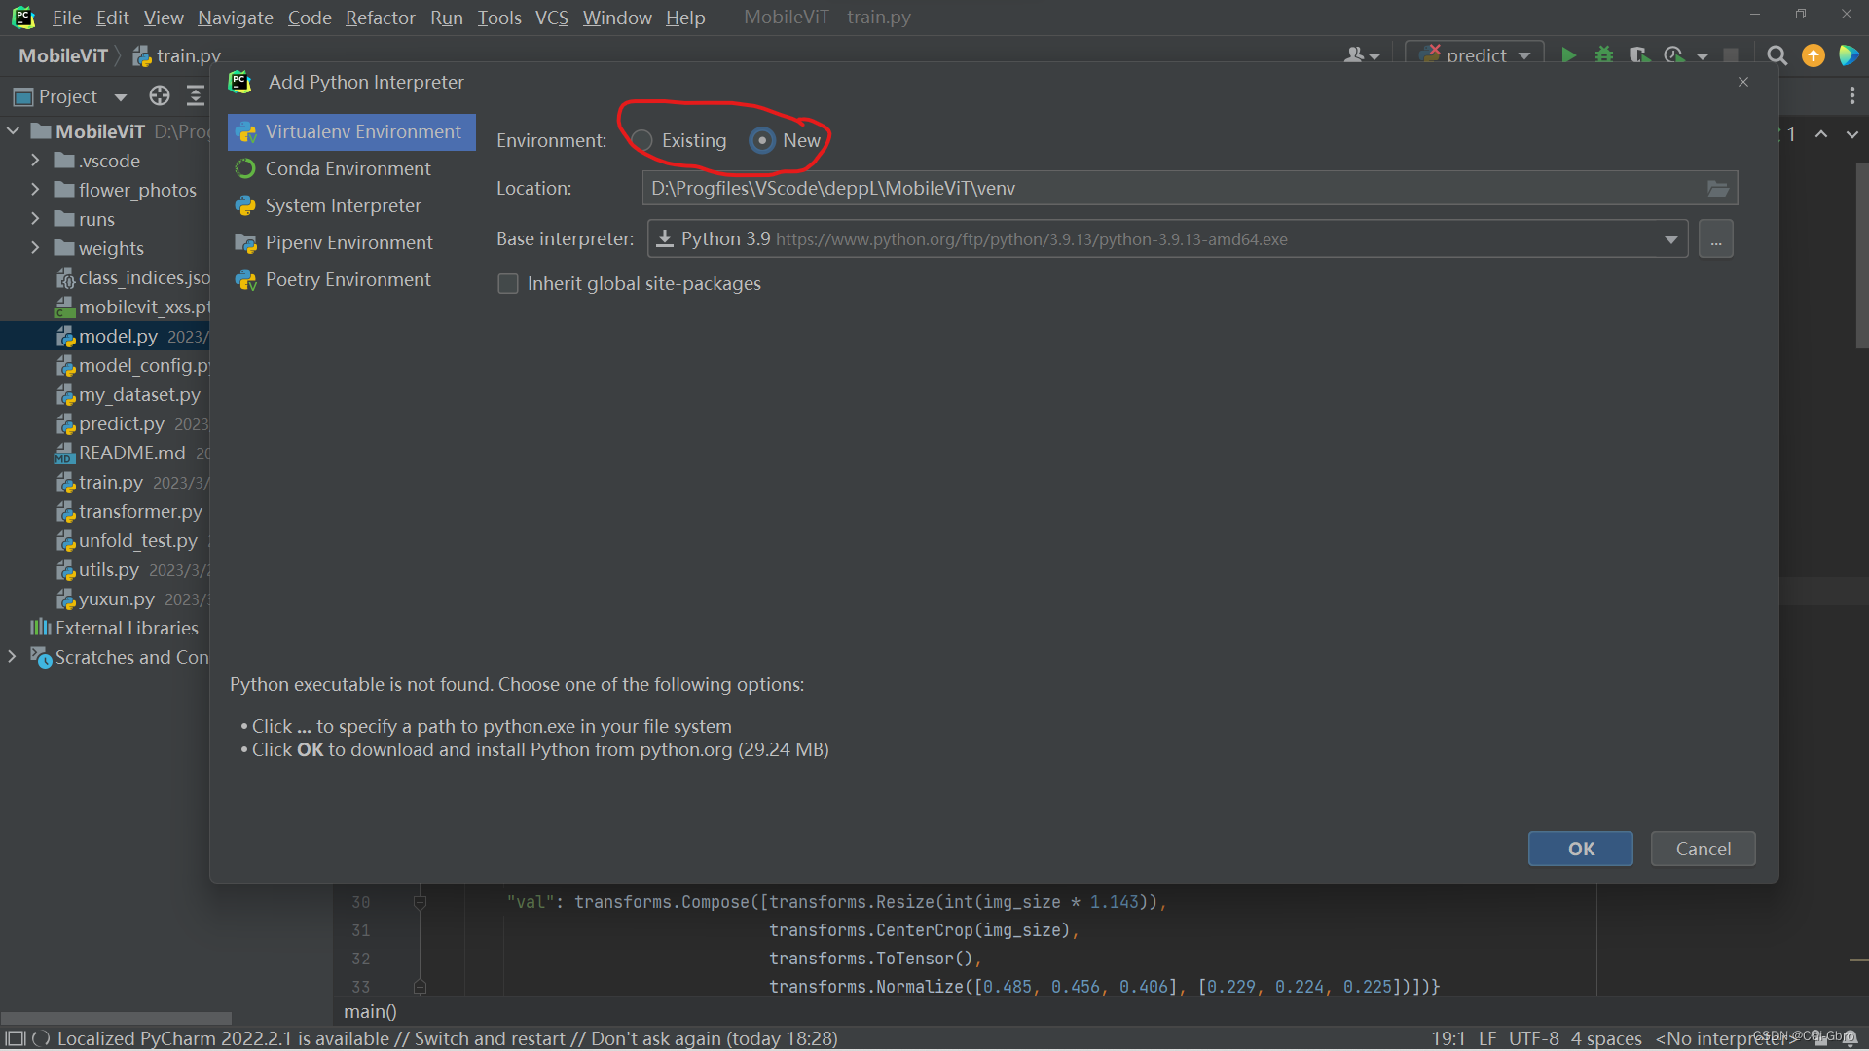Open the VCS menu

(x=552, y=18)
